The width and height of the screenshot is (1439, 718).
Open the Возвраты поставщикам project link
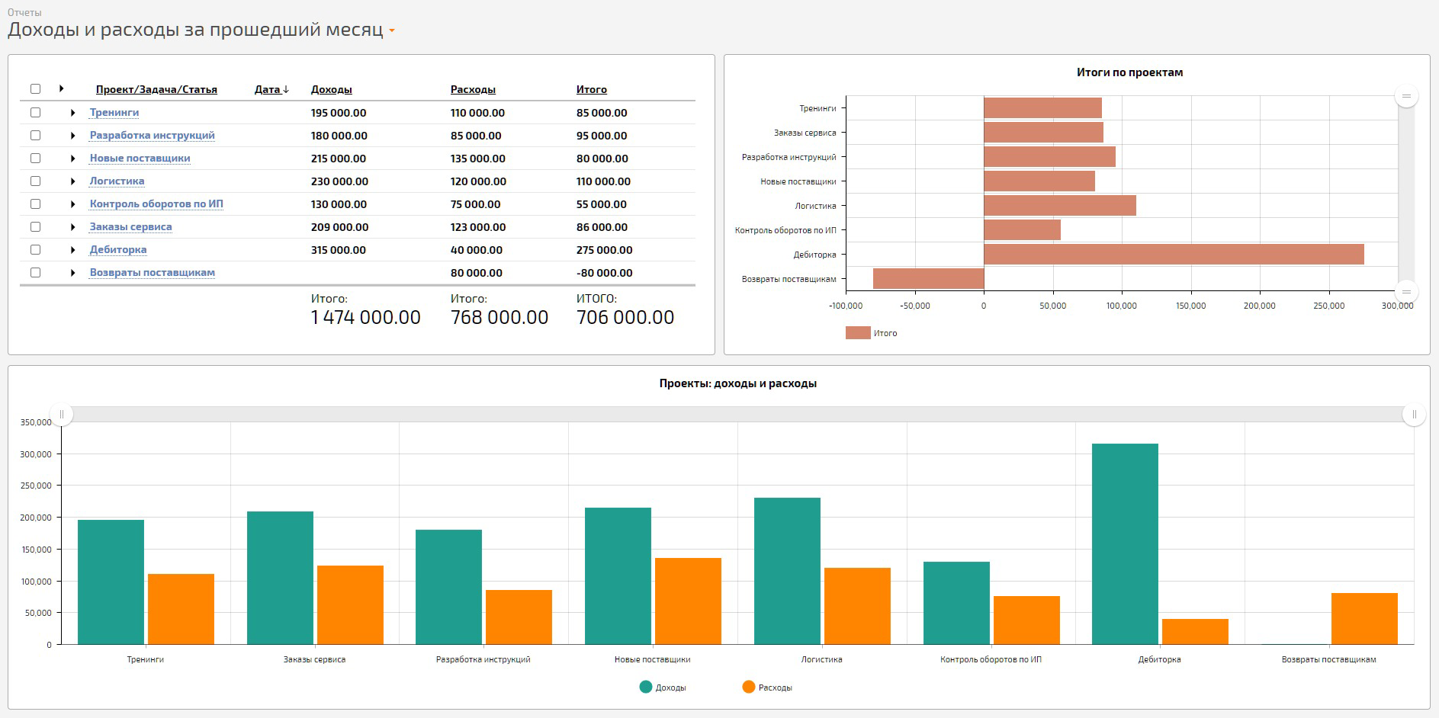(x=153, y=273)
